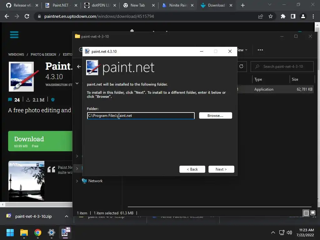Open the Chrome three-dot menu
The height and width of the screenshot is (240, 320).
pos(313,16)
